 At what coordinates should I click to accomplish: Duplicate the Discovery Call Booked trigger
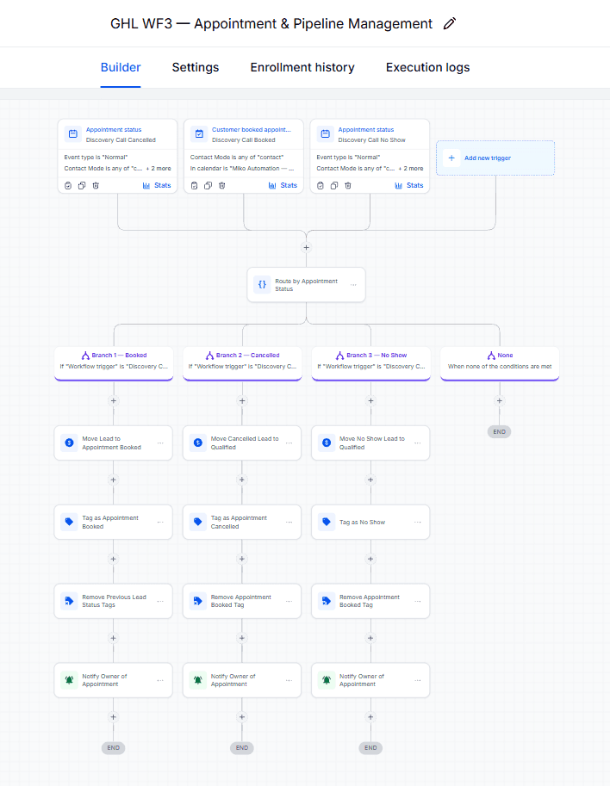(x=208, y=185)
